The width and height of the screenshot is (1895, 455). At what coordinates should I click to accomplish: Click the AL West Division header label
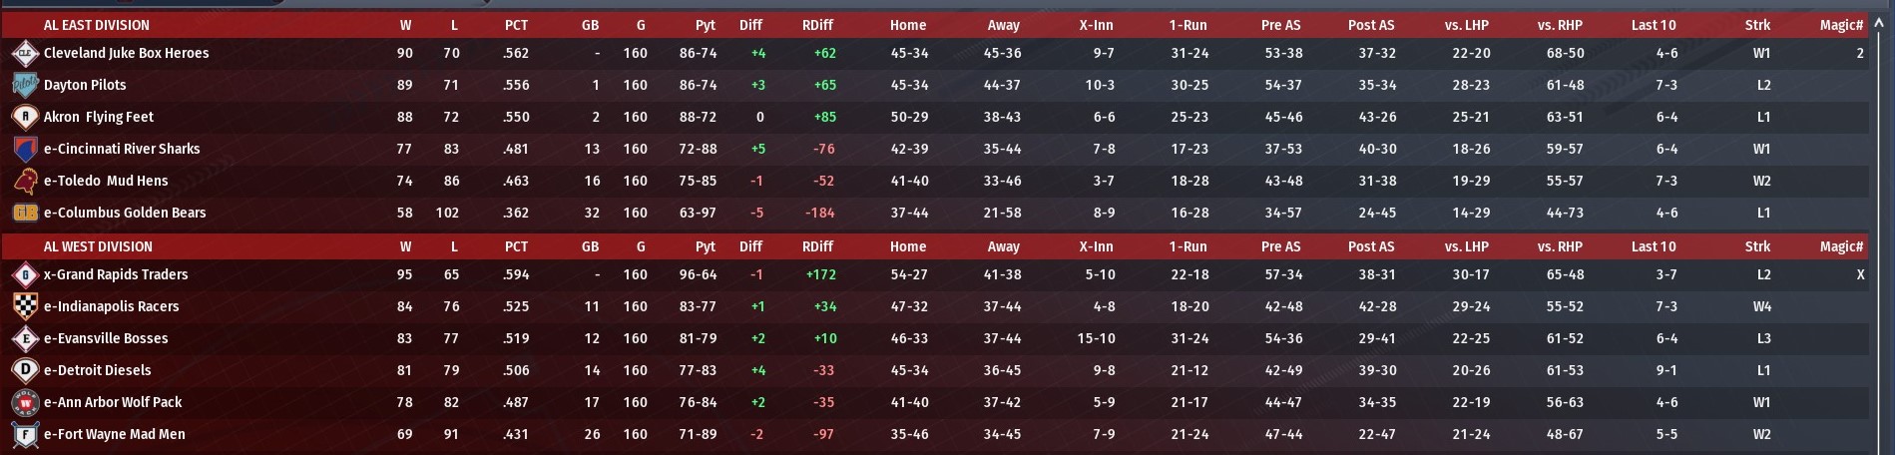98,246
